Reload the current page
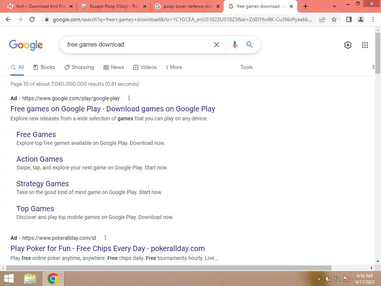This screenshot has height=286, width=381. [x=32, y=19]
